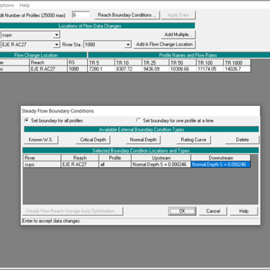Click flow value cell 11174.05
The width and height of the screenshot is (270, 270).
pyautogui.click(x=210, y=69)
